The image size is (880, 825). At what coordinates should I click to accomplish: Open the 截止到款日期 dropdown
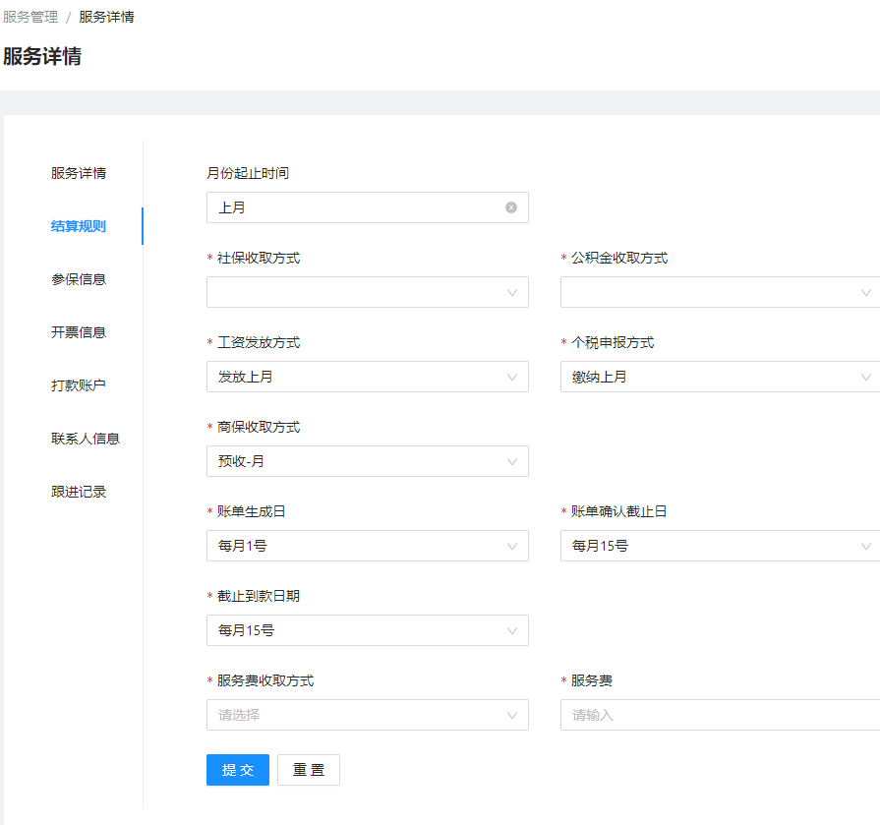click(367, 630)
